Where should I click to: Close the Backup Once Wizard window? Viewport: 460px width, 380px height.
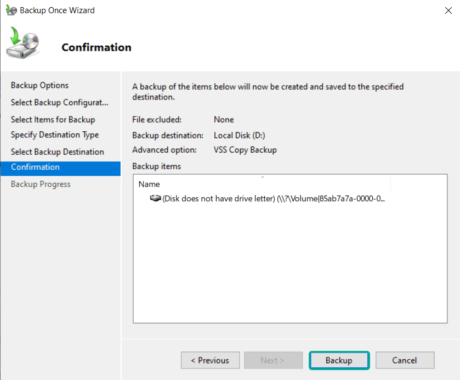[x=448, y=10]
